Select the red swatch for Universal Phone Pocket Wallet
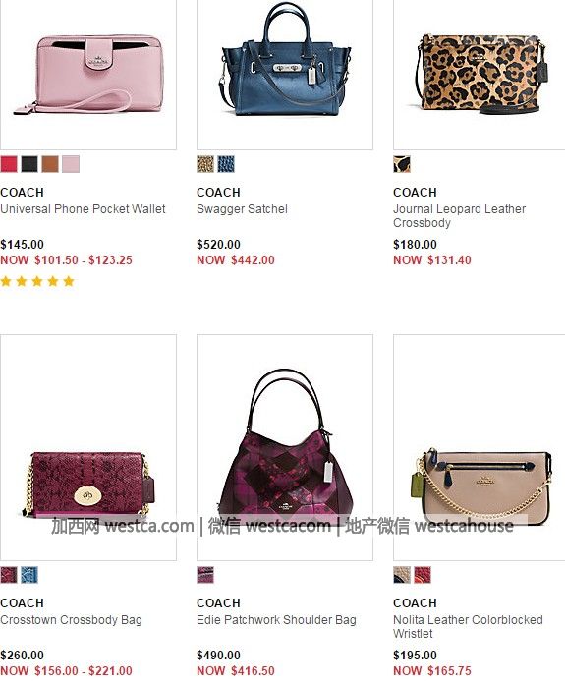Viewport: 565px width, 686px height. pos(9,164)
